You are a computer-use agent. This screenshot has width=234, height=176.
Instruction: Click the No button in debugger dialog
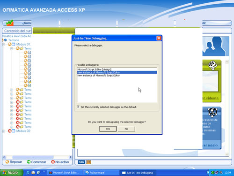(126, 129)
